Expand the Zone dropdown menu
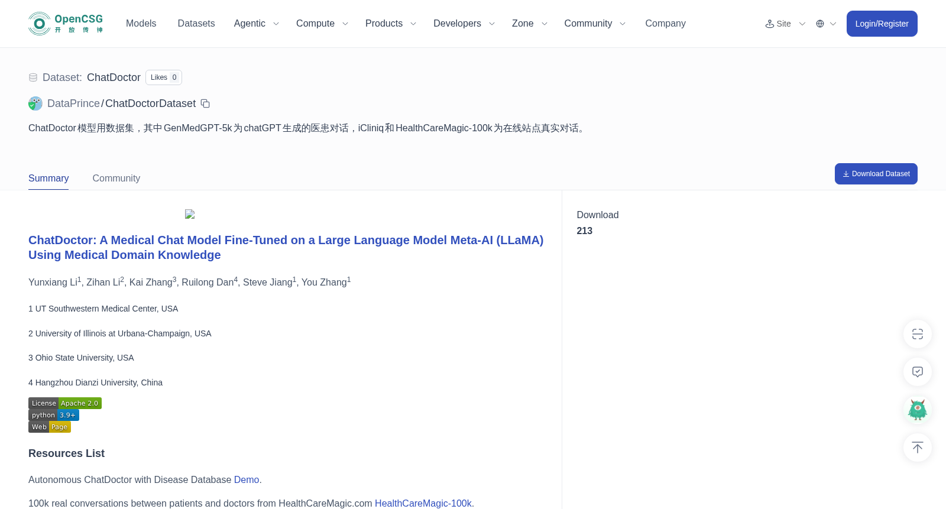Image resolution: width=946 pixels, height=509 pixels. 530,24
